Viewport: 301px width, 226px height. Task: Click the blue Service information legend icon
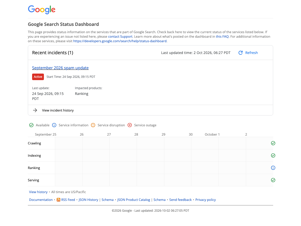point(54,125)
